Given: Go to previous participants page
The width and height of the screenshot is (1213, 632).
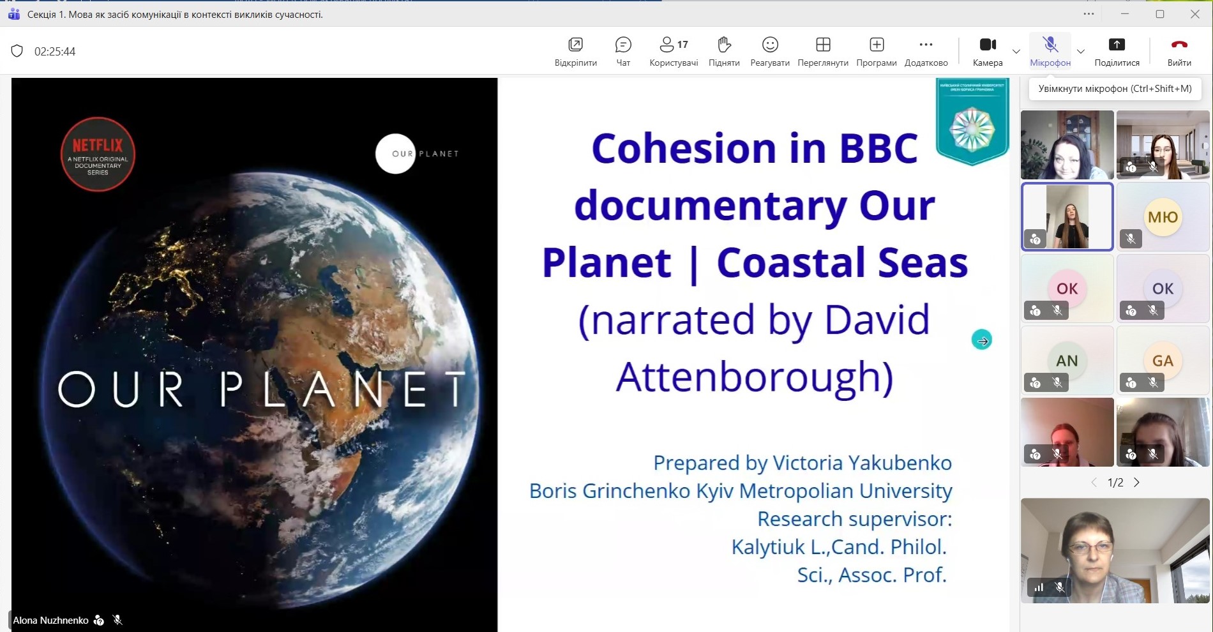Looking at the screenshot, I should tap(1094, 483).
